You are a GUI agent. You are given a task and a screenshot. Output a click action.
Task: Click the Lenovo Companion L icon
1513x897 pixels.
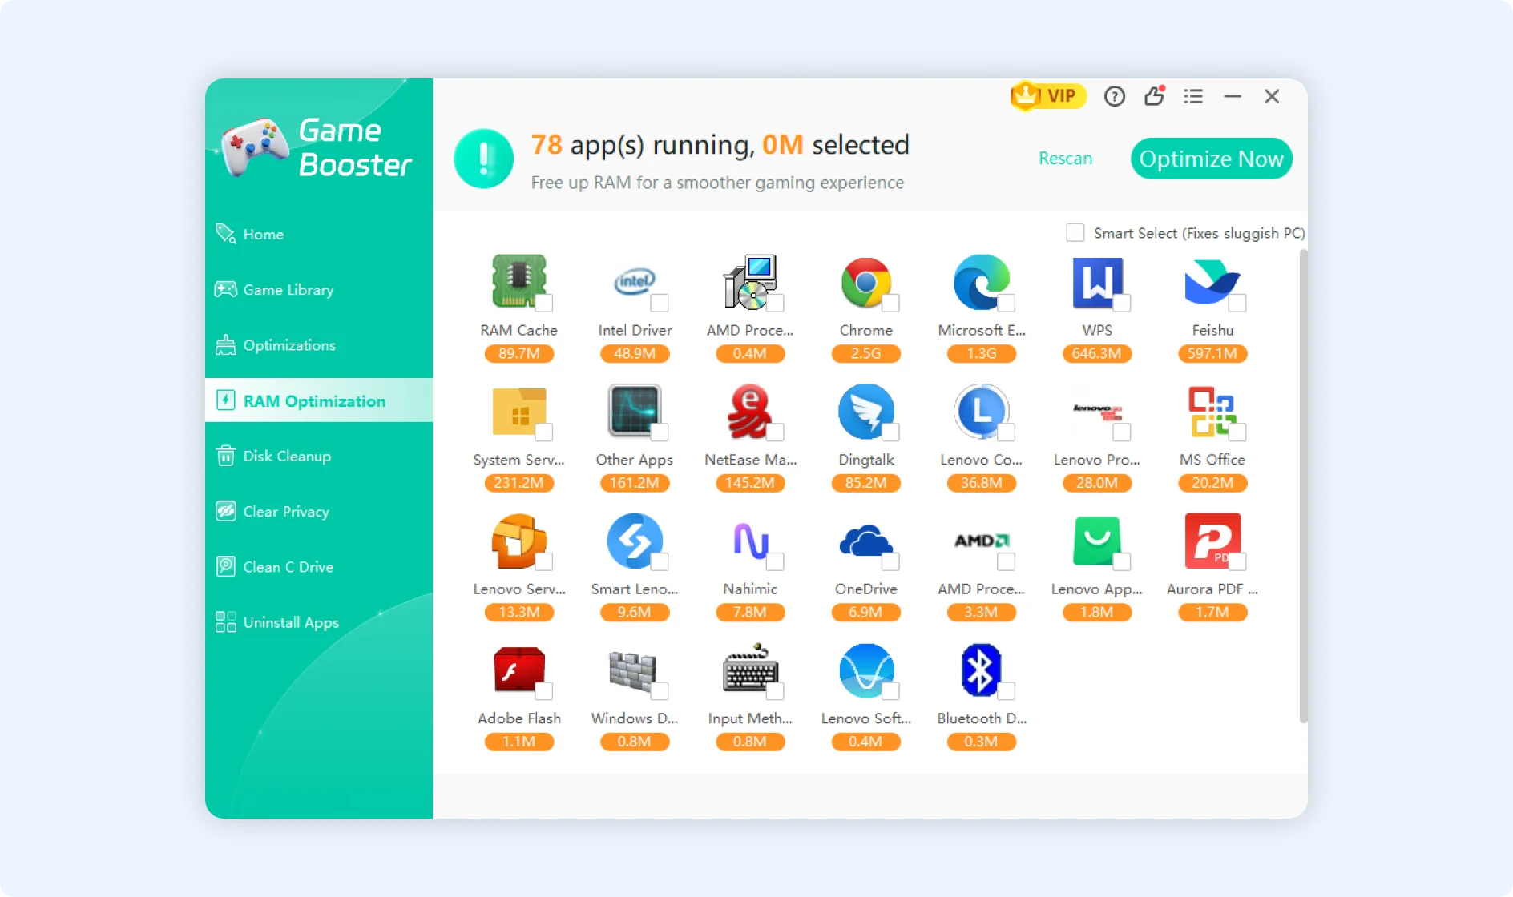[x=981, y=411]
